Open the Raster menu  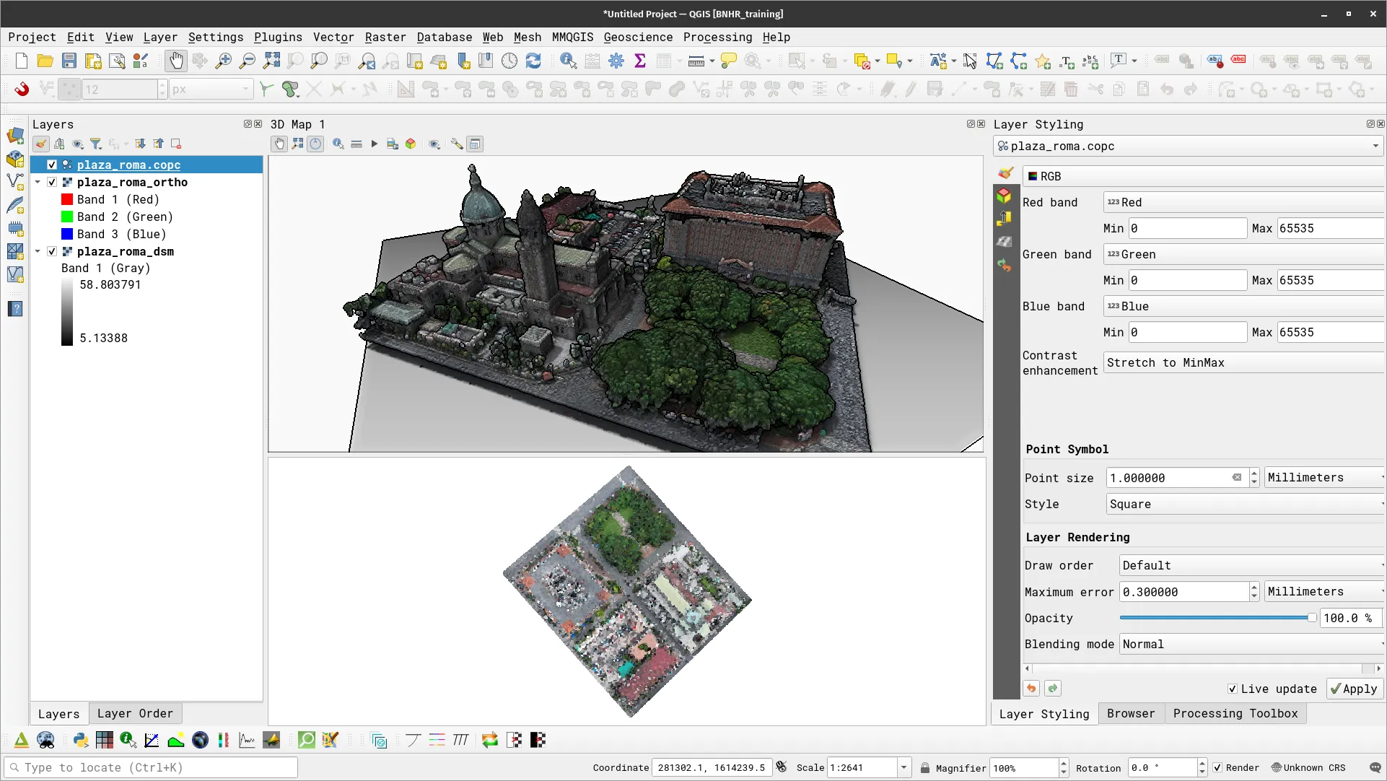(x=385, y=37)
